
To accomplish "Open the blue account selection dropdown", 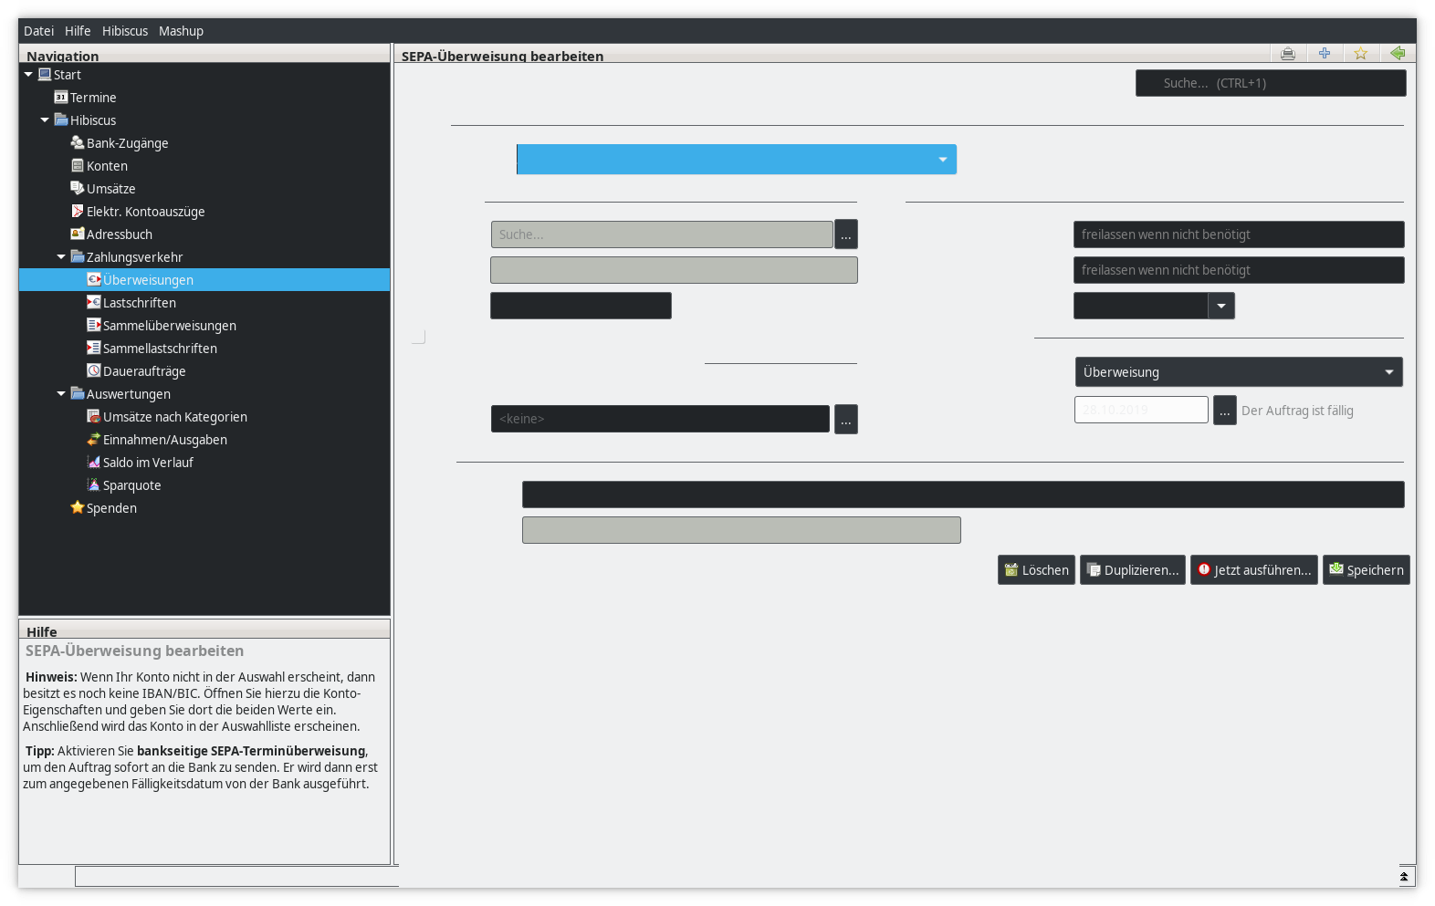I will (x=736, y=160).
